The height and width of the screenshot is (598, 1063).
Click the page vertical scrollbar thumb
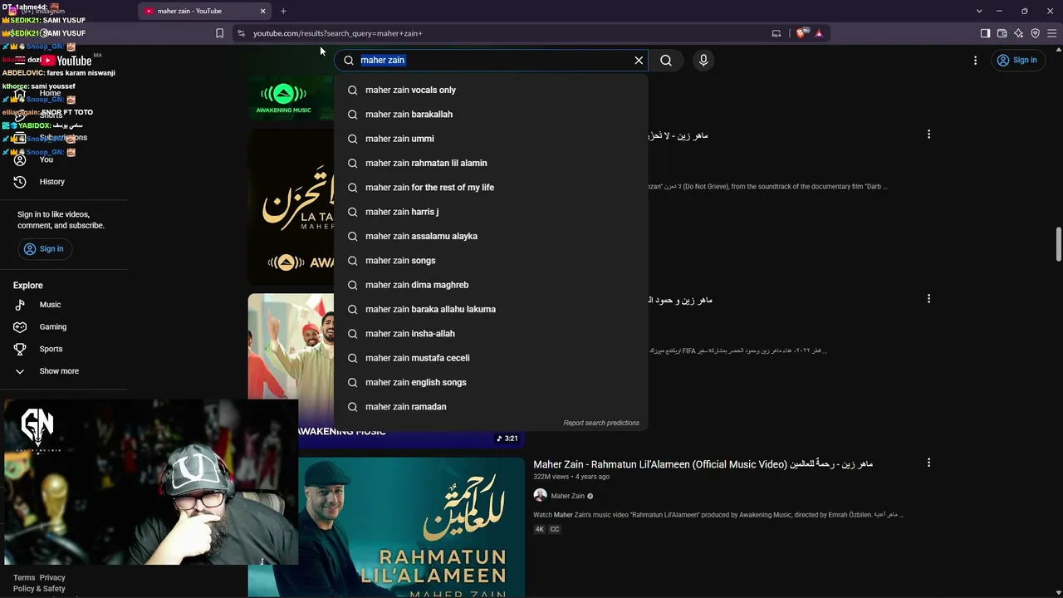[1059, 245]
